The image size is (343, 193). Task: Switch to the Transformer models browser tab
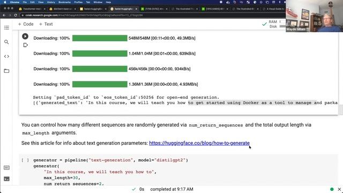point(32,9)
